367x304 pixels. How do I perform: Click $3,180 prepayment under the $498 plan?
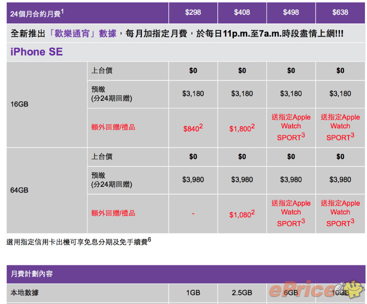291,94
